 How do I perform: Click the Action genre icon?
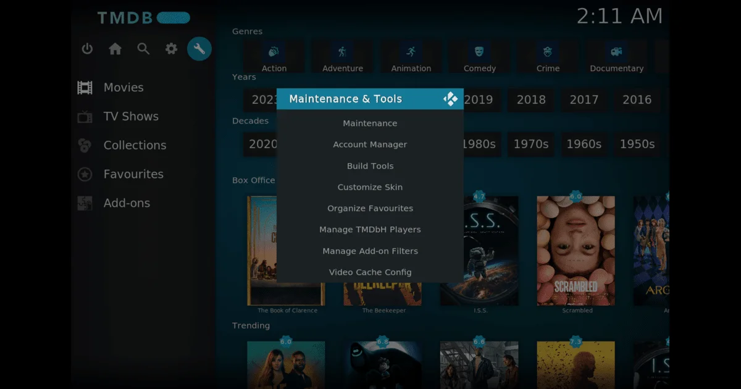point(274,52)
